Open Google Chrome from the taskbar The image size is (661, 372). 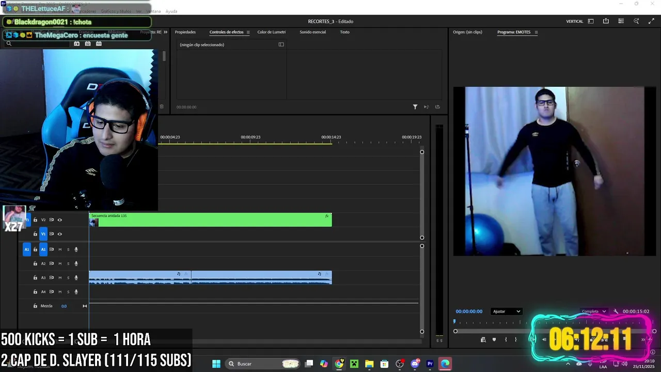tap(339, 364)
